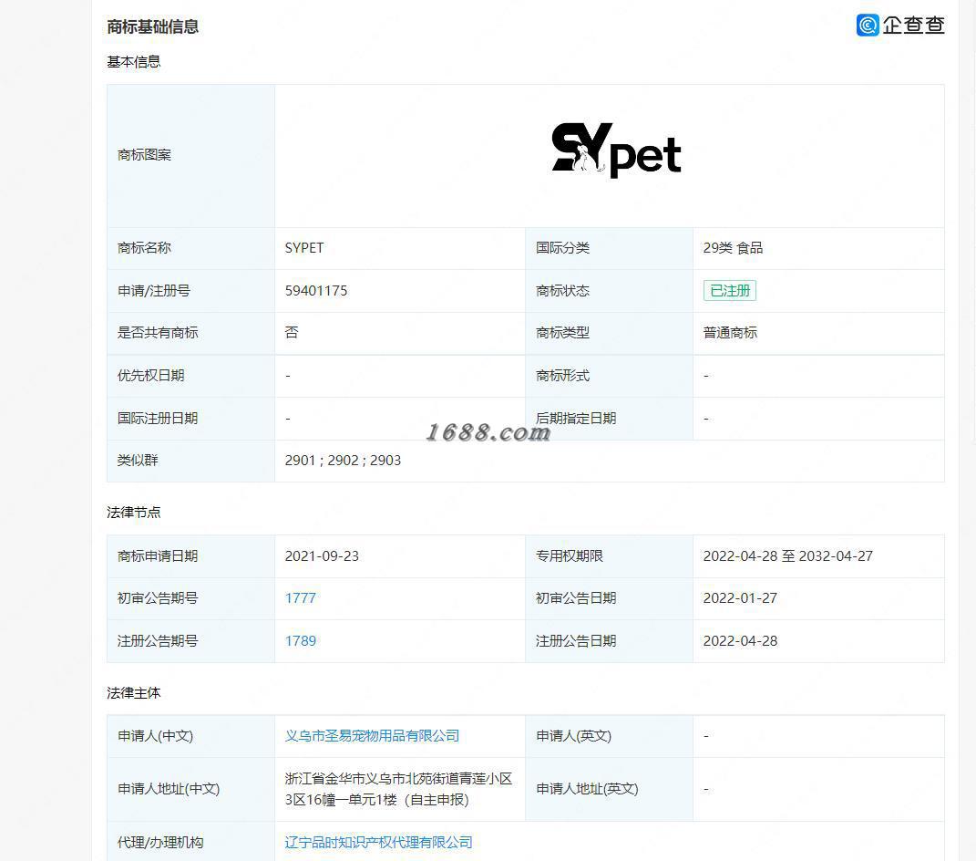Click the 商标形式 label cell
Image resolution: width=976 pixels, height=861 pixels.
click(x=609, y=376)
